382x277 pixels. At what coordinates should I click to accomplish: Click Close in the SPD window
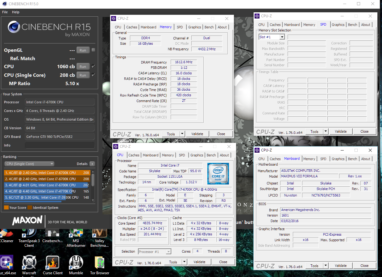pyautogui.click(x=364, y=131)
